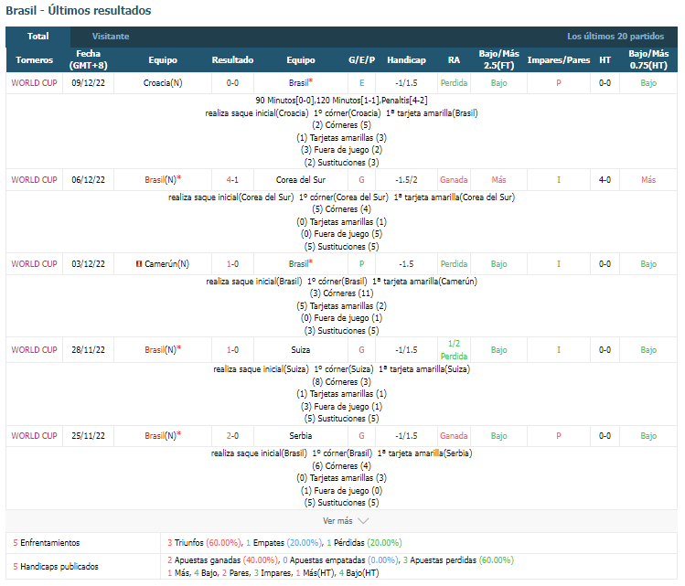Click '(0) Fuera de juego (5)' stat line
Viewport: 685px width, 586px height.
coord(342,234)
